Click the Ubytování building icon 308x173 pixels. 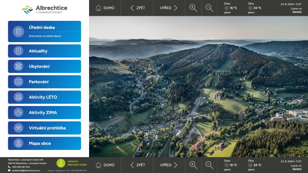tap(18, 66)
